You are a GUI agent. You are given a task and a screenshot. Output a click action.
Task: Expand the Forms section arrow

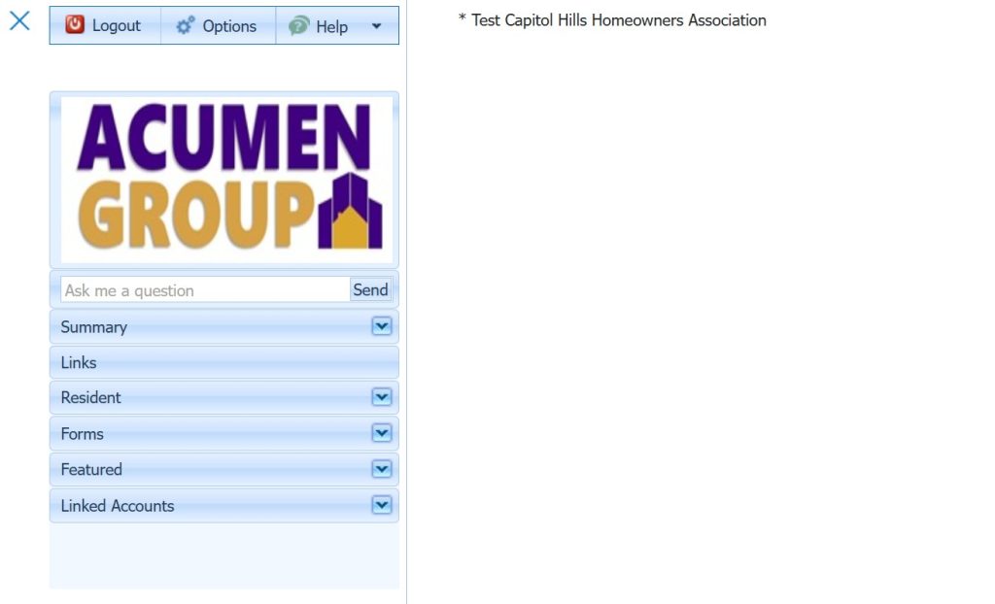click(381, 433)
